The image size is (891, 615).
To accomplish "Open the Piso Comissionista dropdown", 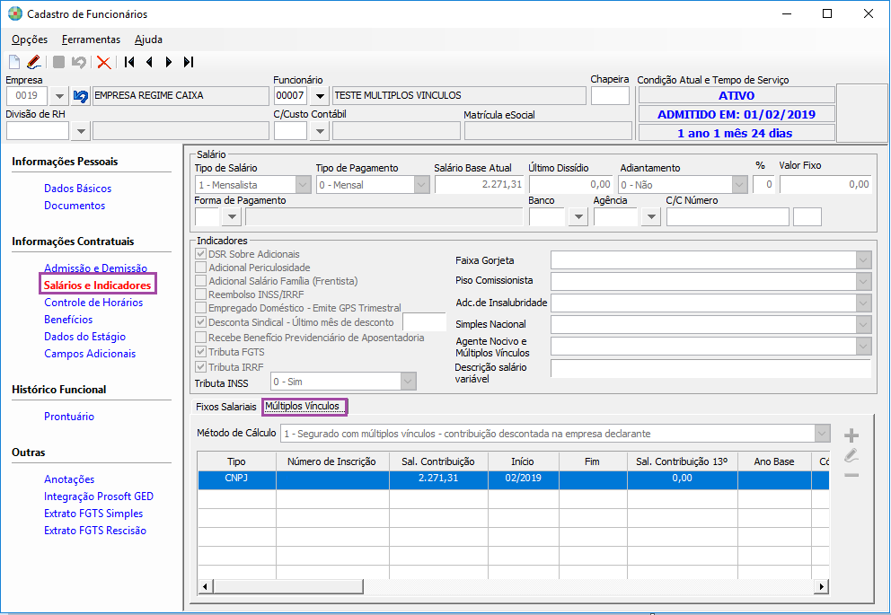I will [863, 282].
